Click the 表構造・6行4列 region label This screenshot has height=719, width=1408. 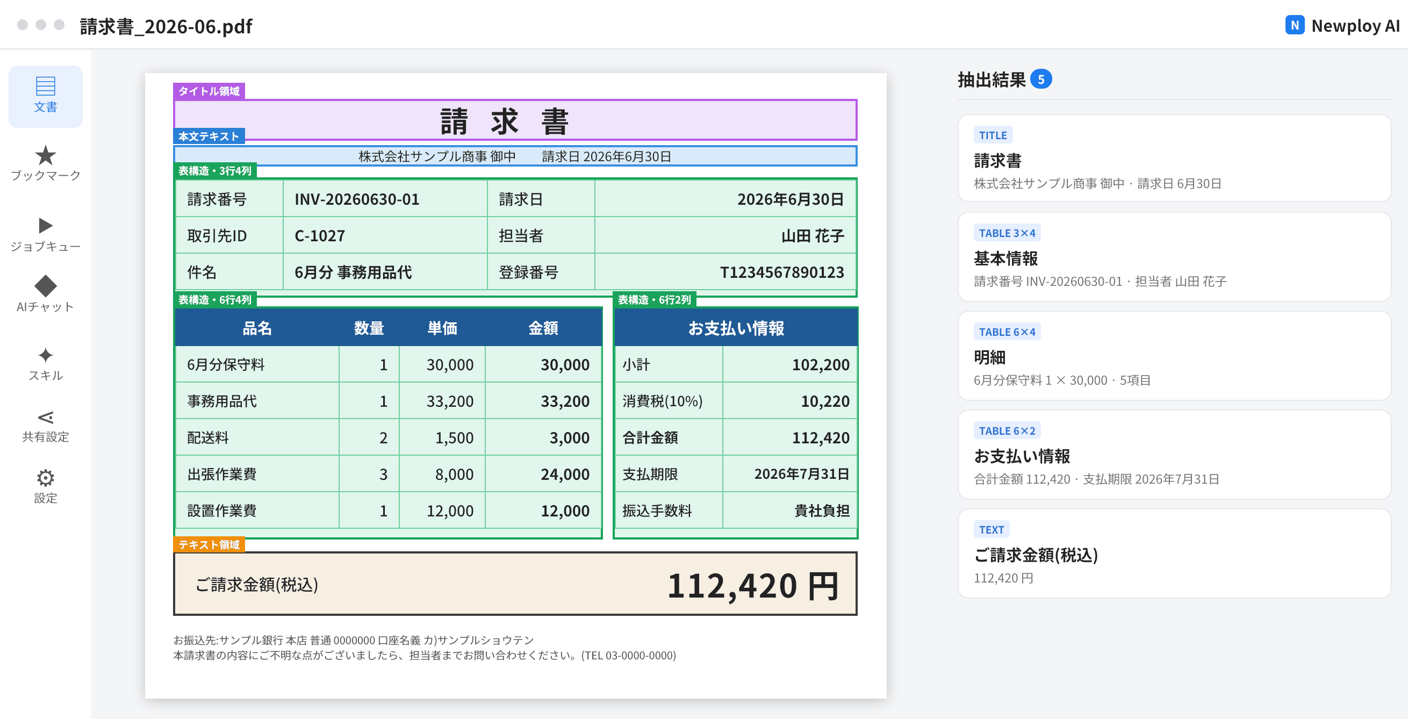pos(215,299)
